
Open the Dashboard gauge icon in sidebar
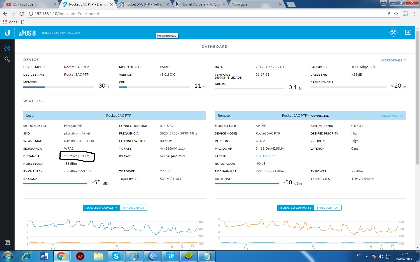(x=7, y=49)
